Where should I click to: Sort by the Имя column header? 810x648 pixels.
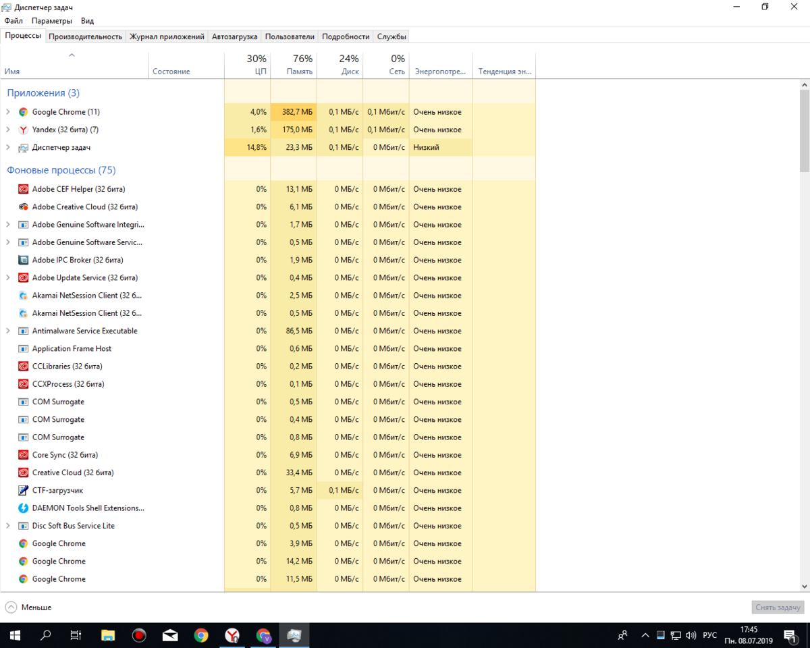tap(74, 65)
